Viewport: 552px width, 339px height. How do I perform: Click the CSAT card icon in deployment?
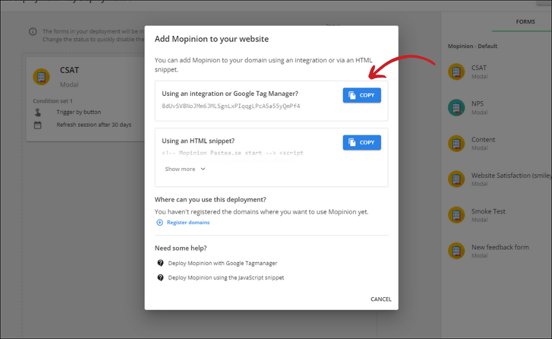coord(41,77)
